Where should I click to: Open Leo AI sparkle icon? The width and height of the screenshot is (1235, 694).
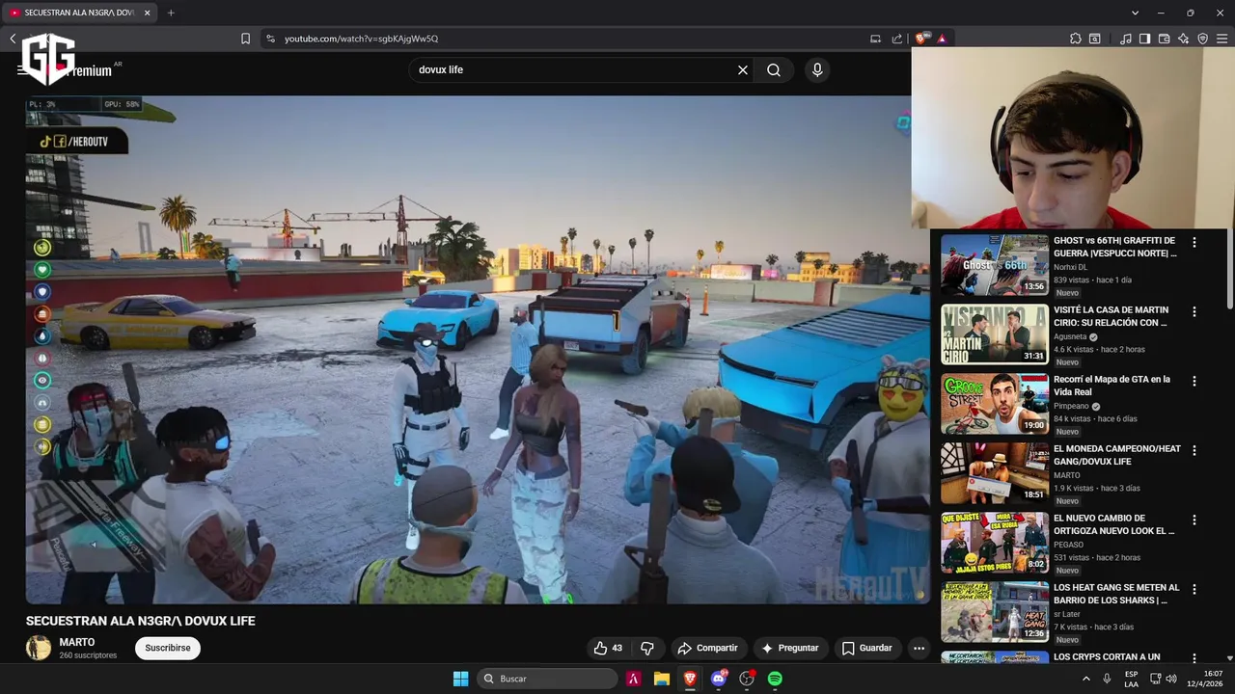(x=1183, y=39)
